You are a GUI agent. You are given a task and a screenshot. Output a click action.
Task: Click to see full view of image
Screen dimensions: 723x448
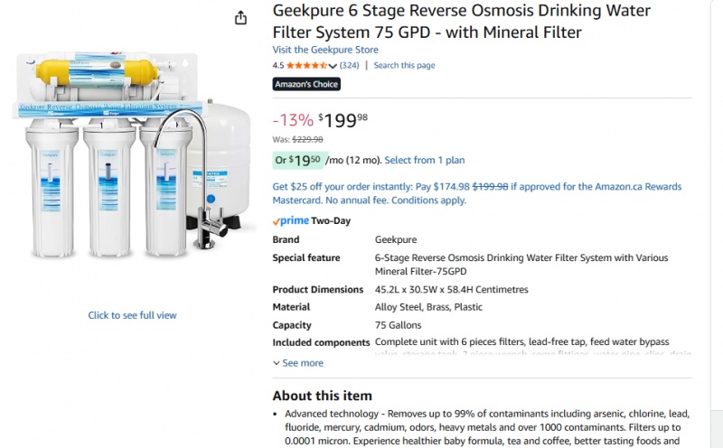(132, 315)
